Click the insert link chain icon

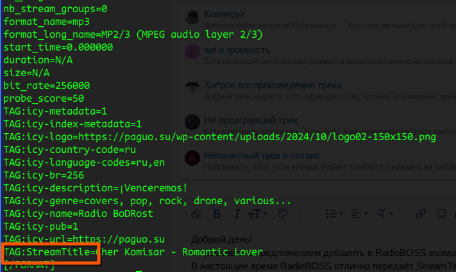pyautogui.click(x=421, y=213)
